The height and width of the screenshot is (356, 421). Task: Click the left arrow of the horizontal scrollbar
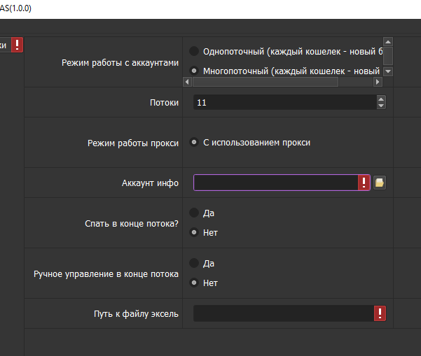point(187,82)
